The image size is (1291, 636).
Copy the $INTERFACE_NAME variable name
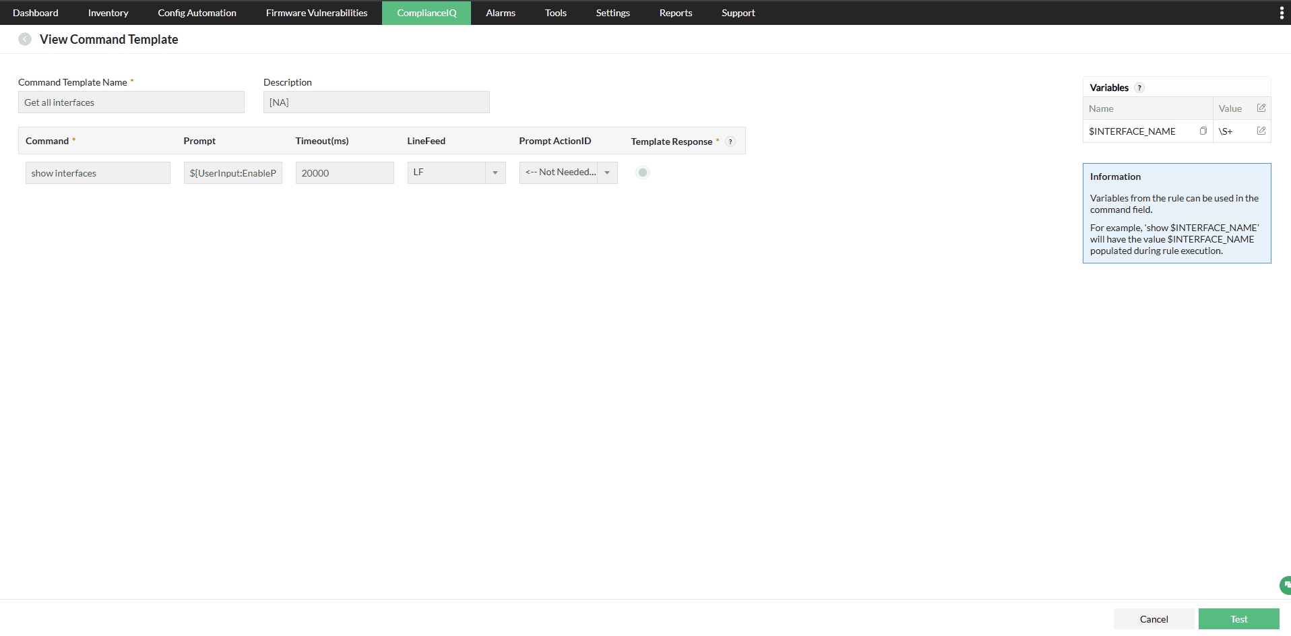pyautogui.click(x=1203, y=131)
